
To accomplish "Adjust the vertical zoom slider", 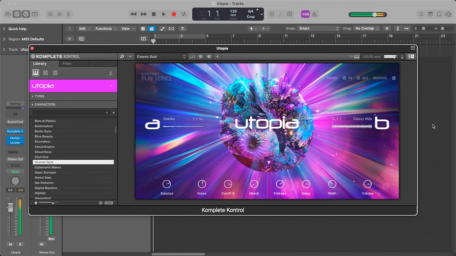I will [x=423, y=29].
